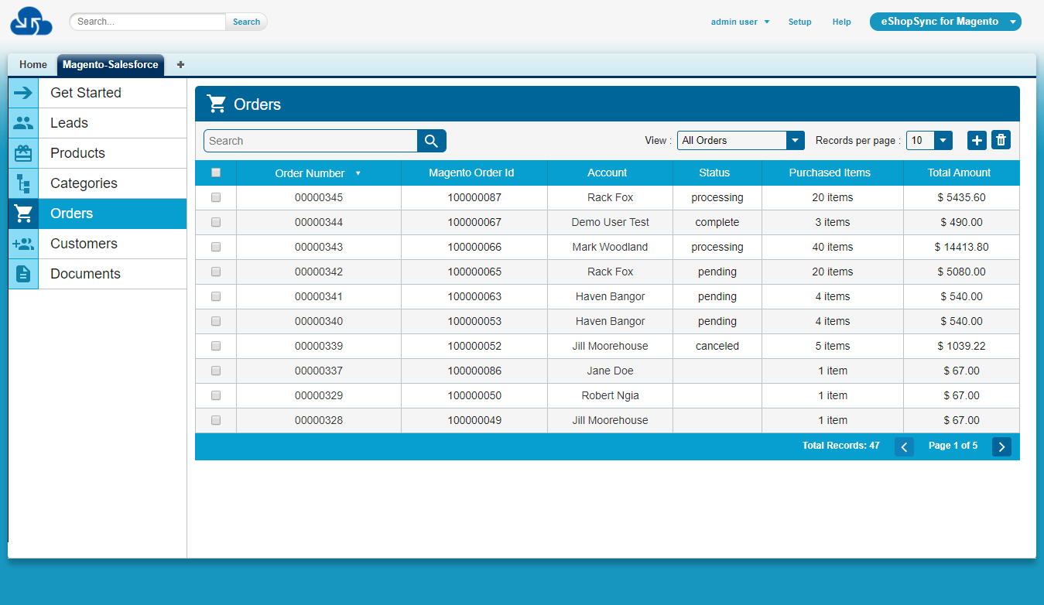Viewport: 1044px width, 605px height.
Task: Click the magnifier icon in Orders search
Action: pos(431,141)
